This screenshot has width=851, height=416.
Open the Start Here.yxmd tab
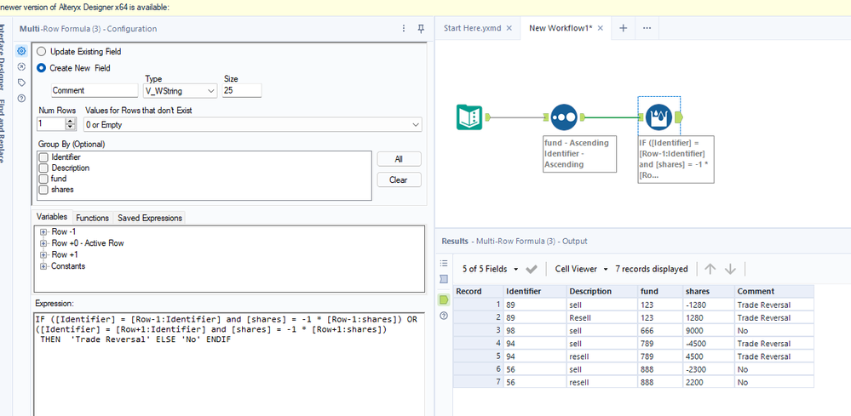pos(471,28)
